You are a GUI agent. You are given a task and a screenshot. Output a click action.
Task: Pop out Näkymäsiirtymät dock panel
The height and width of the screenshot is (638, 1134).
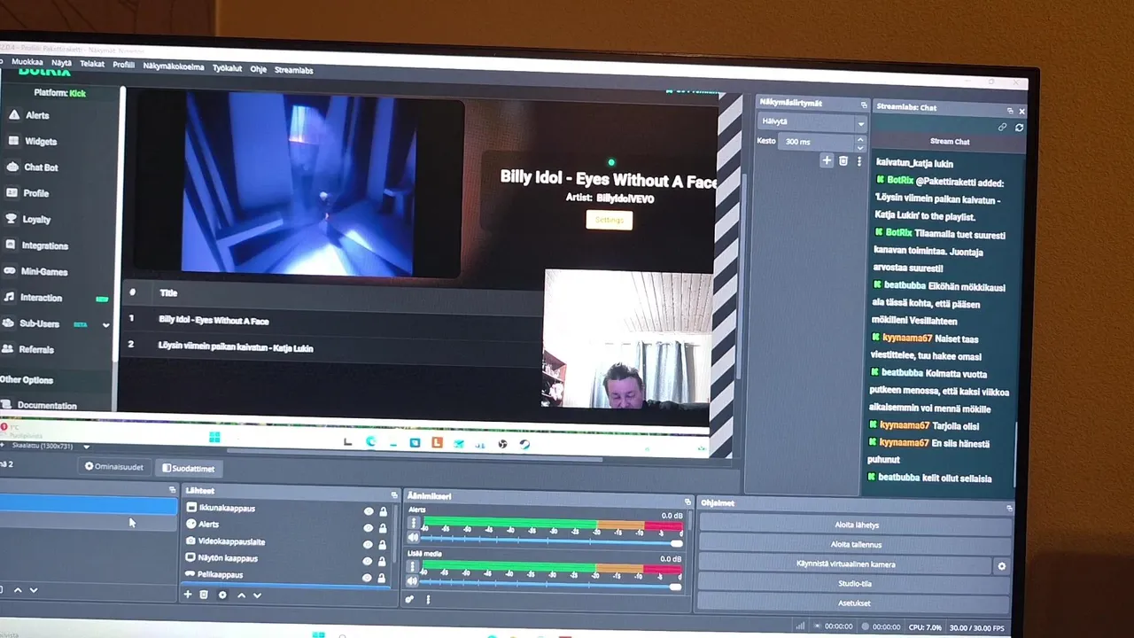click(x=864, y=105)
